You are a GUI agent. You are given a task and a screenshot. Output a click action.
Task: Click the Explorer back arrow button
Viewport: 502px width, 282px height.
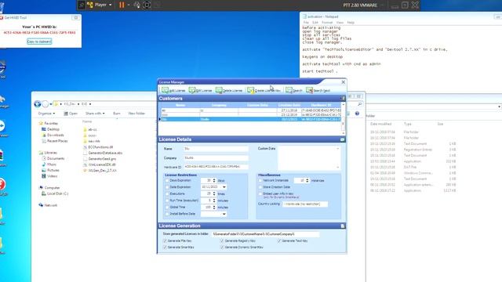pos(37,104)
